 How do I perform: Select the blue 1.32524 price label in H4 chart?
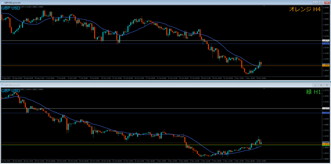[326, 43]
